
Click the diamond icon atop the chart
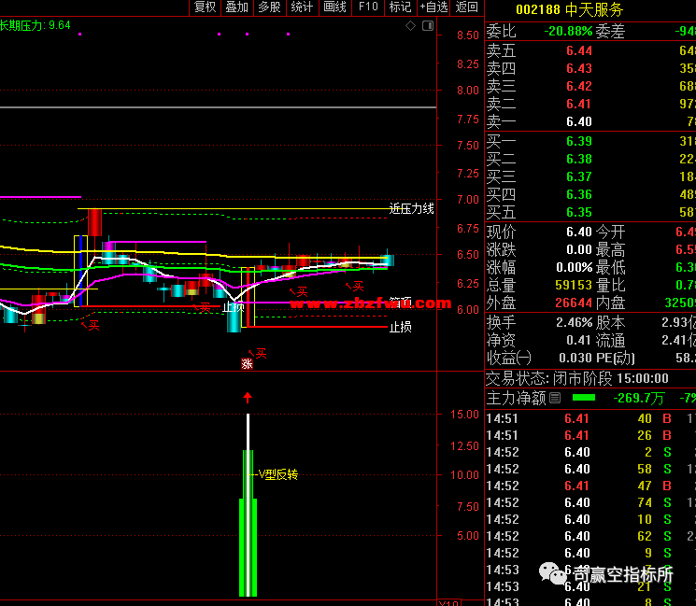[410, 26]
